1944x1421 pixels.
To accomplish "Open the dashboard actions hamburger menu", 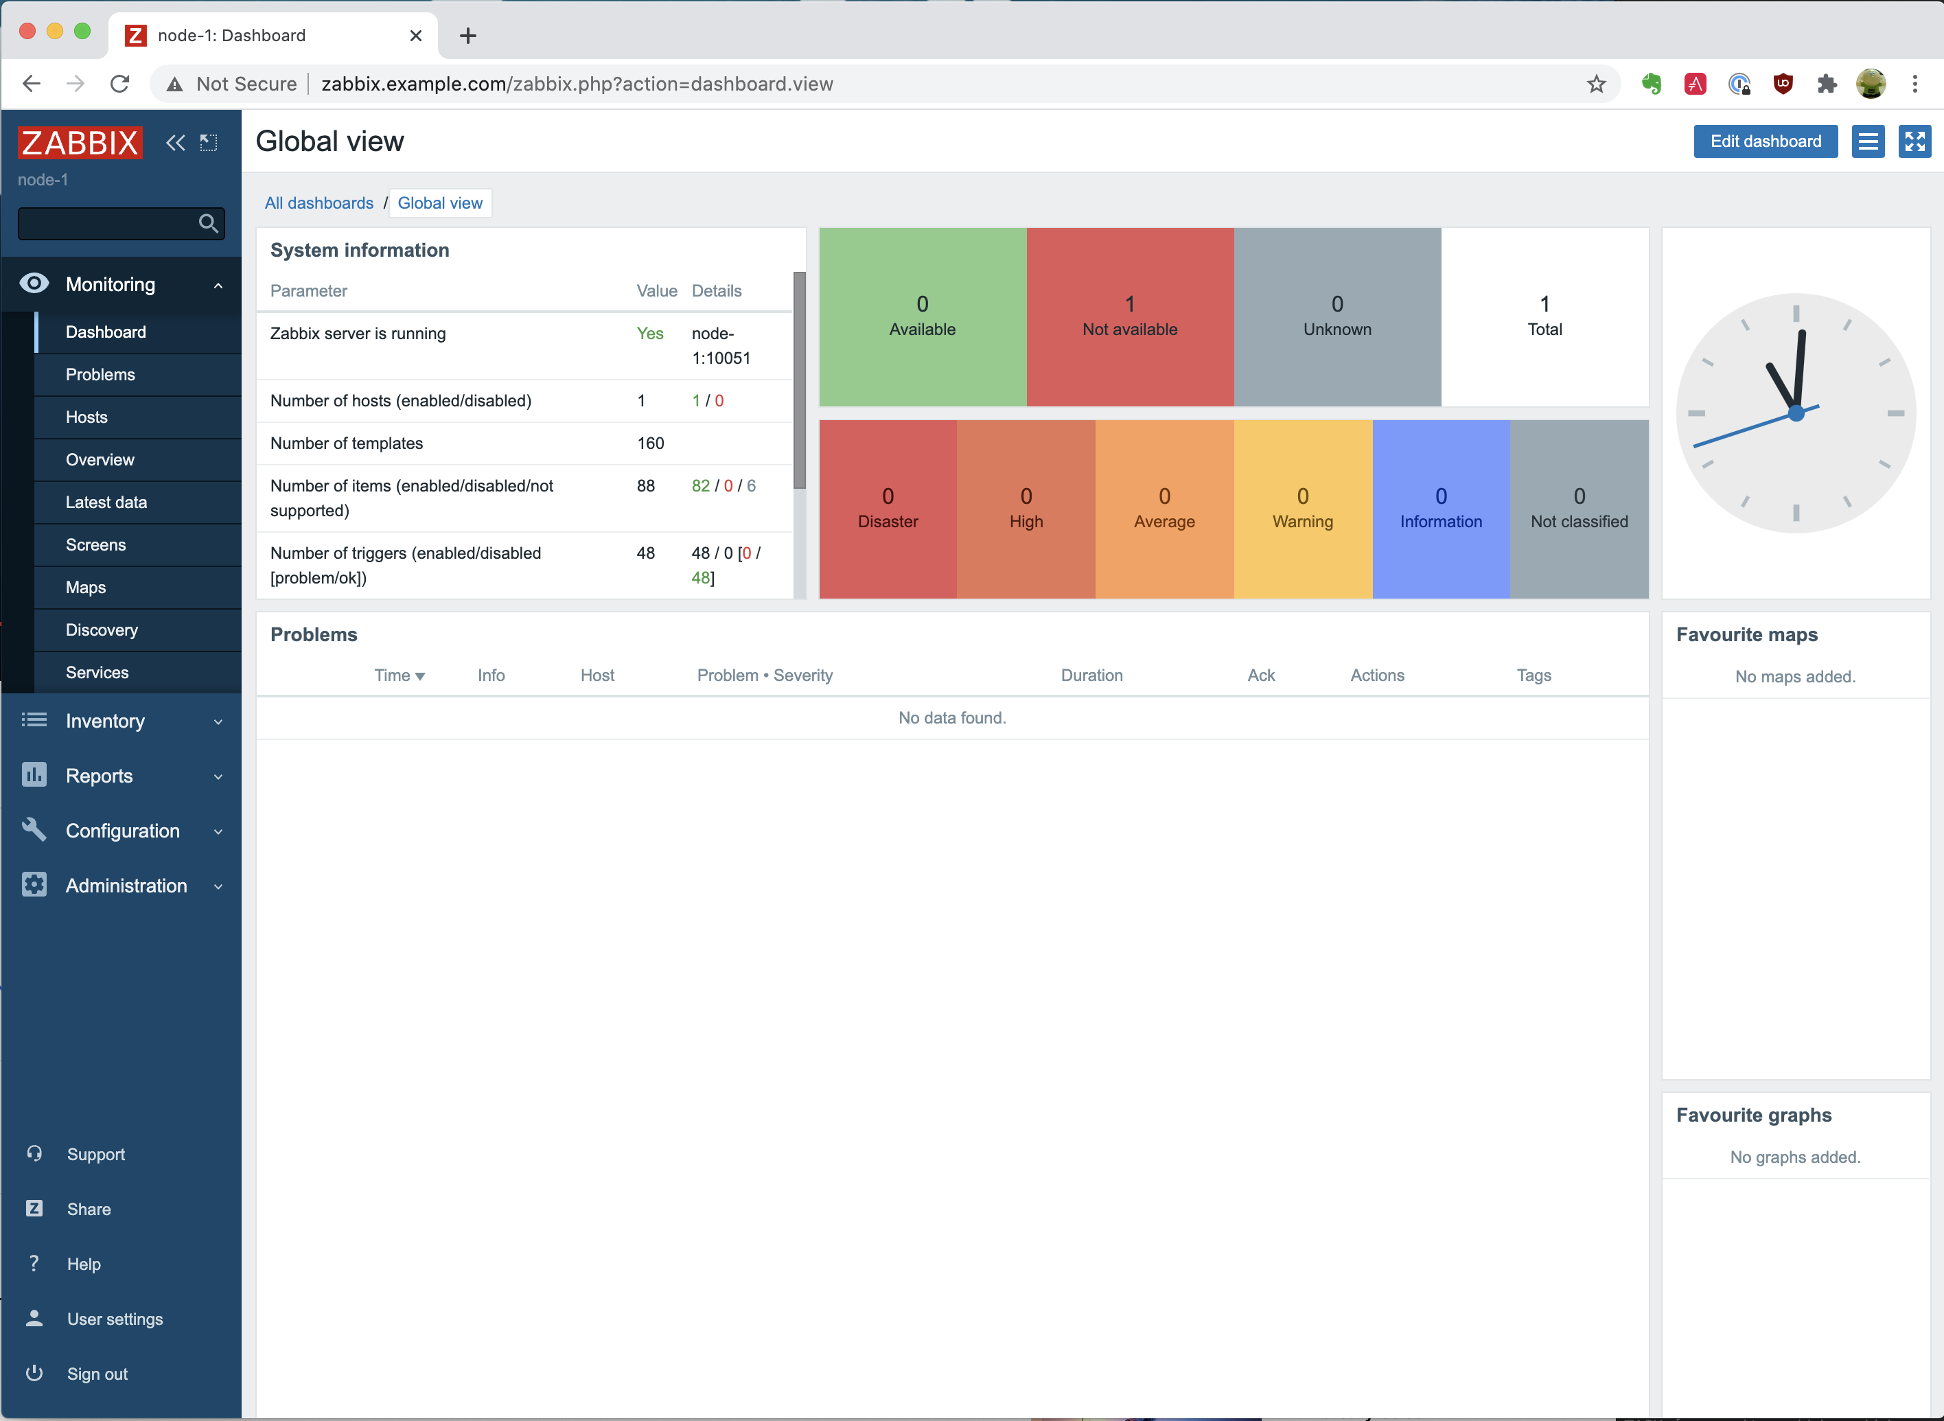I will [x=1867, y=142].
